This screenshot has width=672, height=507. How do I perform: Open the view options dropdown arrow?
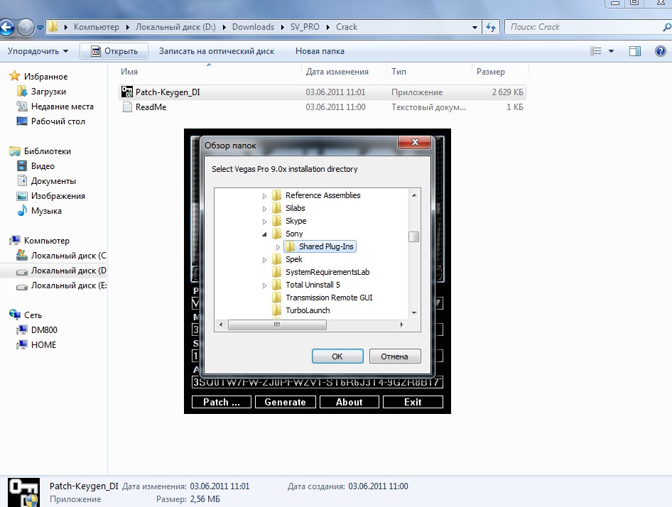coord(611,51)
